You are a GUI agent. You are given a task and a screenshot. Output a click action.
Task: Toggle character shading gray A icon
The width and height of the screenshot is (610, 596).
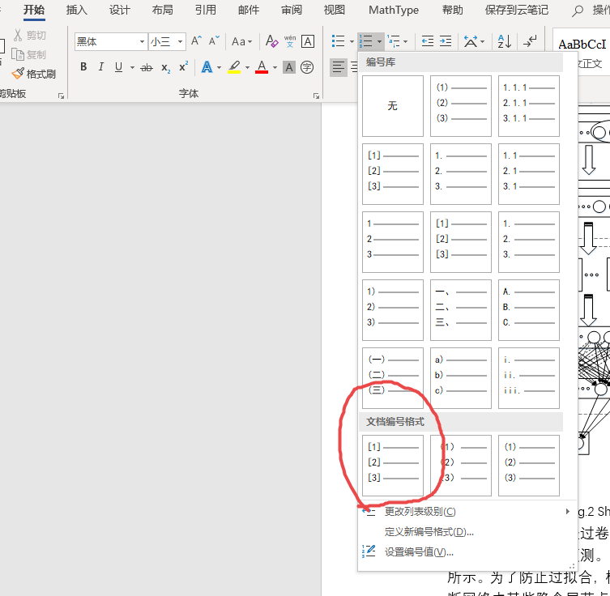(x=289, y=67)
